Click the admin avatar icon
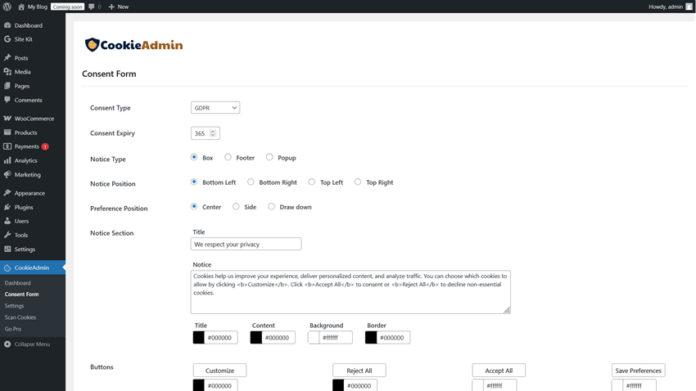The width and height of the screenshot is (696, 391). tap(689, 7)
